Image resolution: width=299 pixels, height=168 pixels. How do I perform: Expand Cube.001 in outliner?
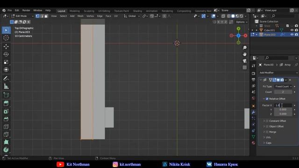[256, 30]
